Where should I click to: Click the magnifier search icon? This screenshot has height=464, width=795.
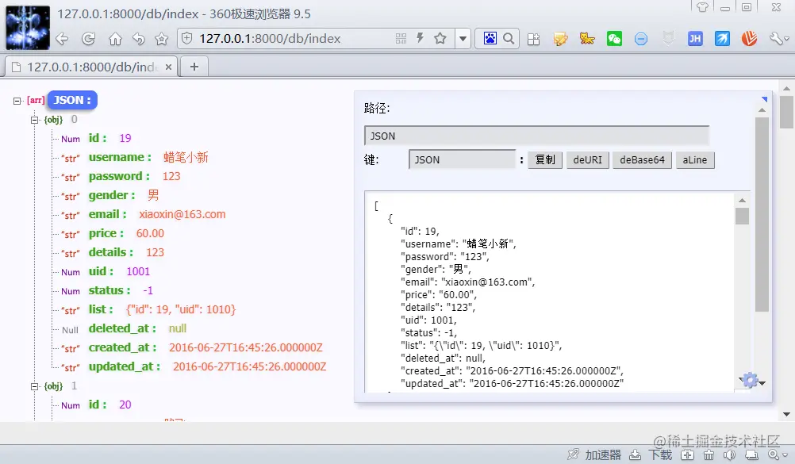[x=509, y=39]
